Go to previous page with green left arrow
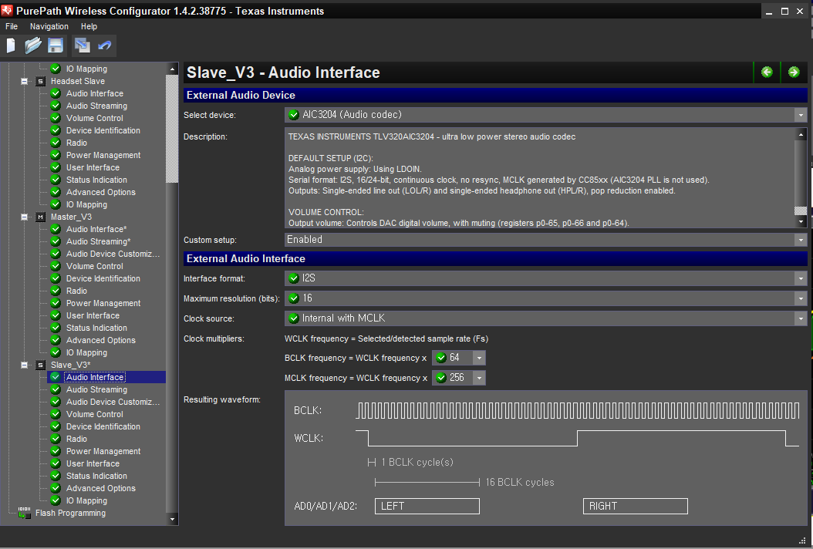Screen dimensions: 813x549 (767, 72)
